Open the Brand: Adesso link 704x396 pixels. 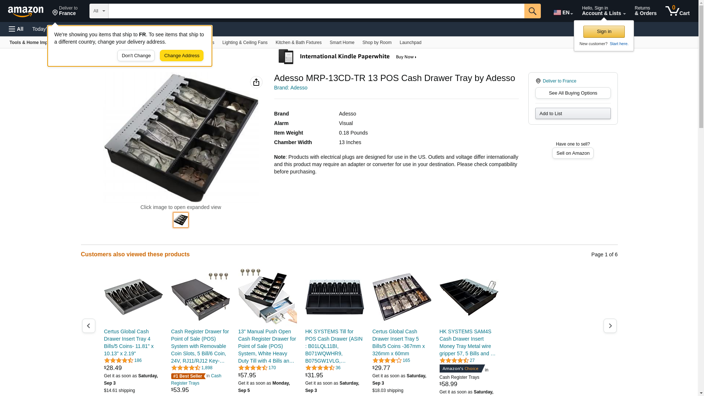point(291,88)
